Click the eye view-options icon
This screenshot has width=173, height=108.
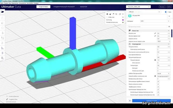tap(123, 14)
